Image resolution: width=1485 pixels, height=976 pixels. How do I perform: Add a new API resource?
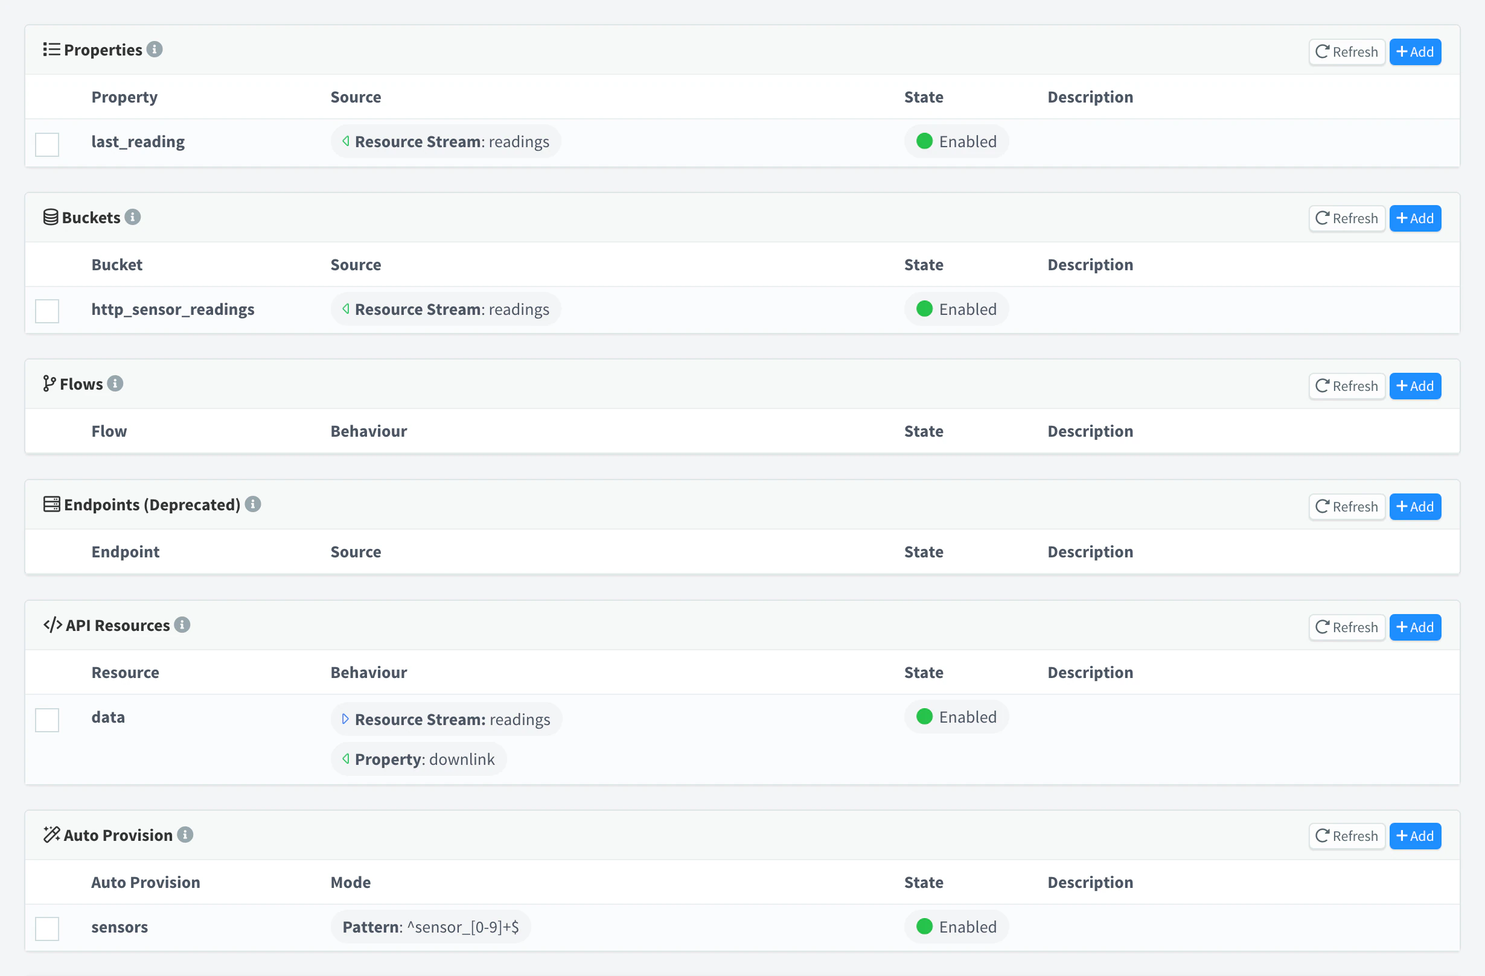click(1415, 627)
